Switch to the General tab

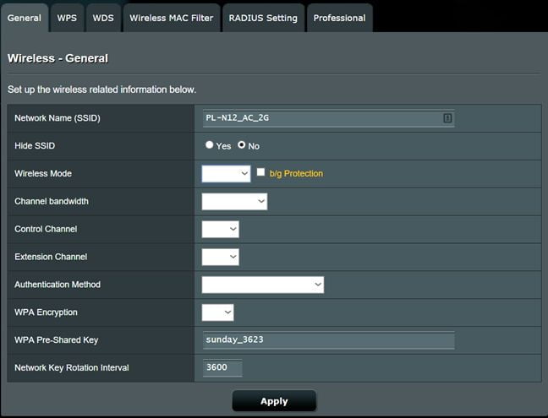click(24, 18)
